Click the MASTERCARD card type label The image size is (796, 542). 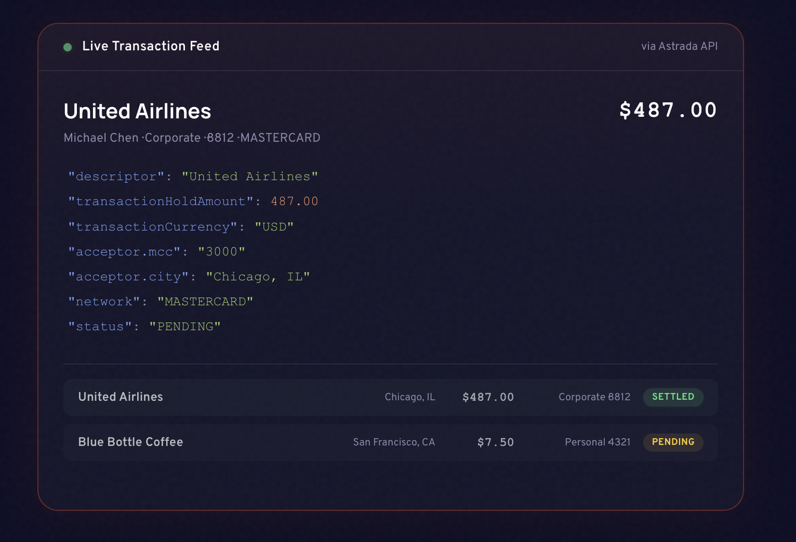(281, 138)
